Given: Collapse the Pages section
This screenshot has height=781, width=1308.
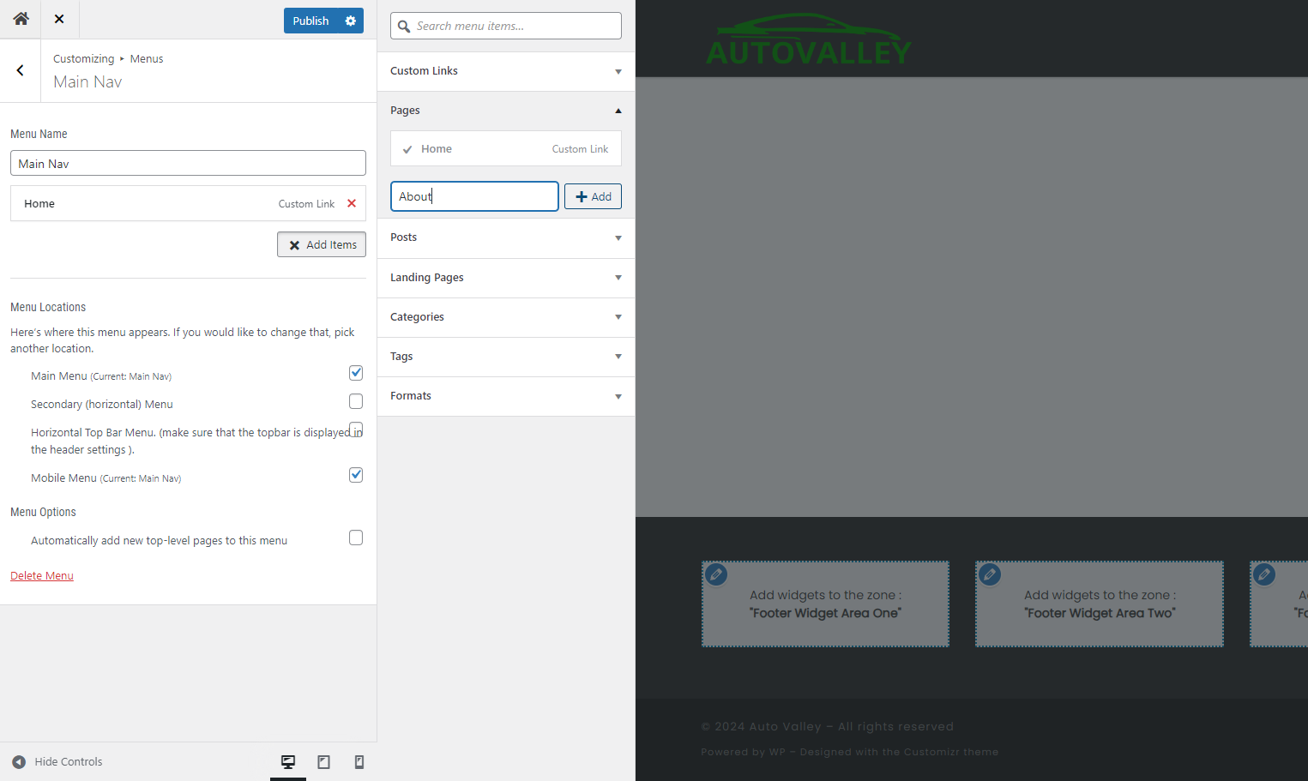Looking at the screenshot, I should click(506, 111).
